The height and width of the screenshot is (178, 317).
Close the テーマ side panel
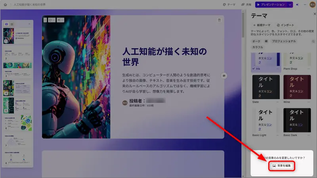click(x=315, y=13)
